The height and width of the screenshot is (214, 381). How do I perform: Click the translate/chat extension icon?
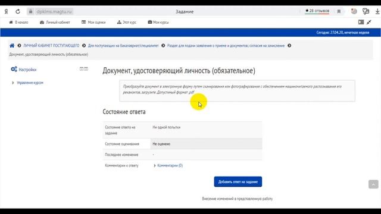tap(366, 11)
